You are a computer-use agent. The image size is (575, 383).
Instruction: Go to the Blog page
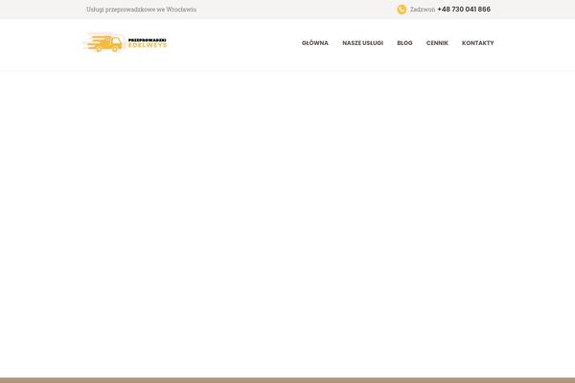(x=404, y=43)
